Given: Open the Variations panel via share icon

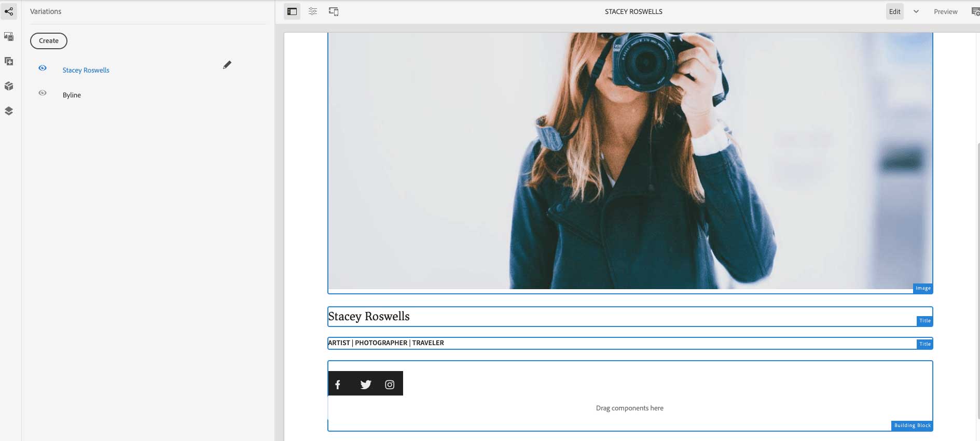Looking at the screenshot, I should [9, 11].
